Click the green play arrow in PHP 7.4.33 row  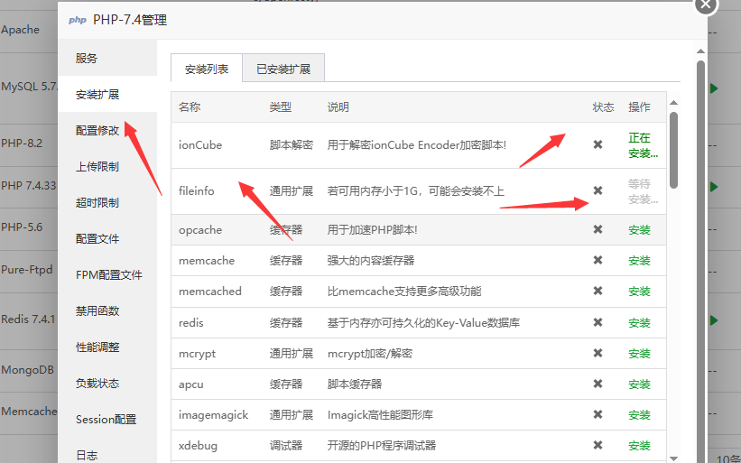click(714, 187)
